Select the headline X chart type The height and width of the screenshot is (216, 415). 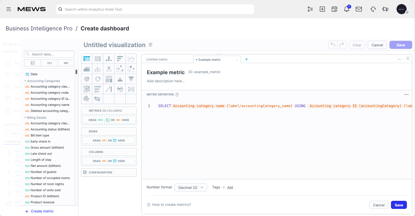(x=109, y=69)
